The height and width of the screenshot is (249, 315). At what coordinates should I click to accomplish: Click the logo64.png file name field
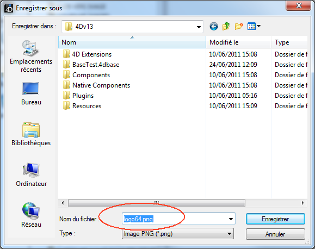[178, 219]
